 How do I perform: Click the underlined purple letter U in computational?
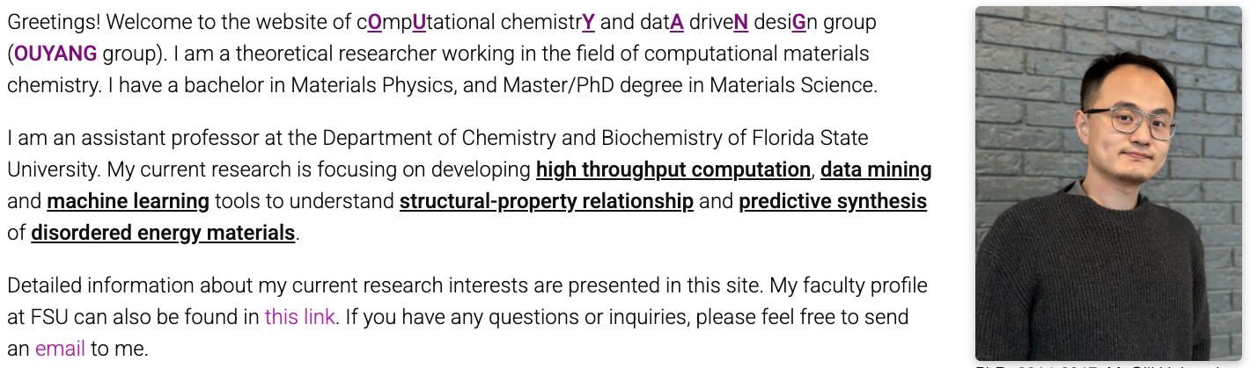point(419,23)
